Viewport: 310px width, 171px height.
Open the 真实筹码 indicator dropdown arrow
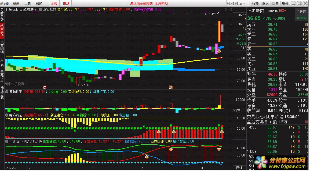[x=41, y=9]
